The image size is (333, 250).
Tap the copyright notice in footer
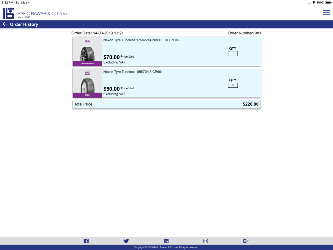166,247
